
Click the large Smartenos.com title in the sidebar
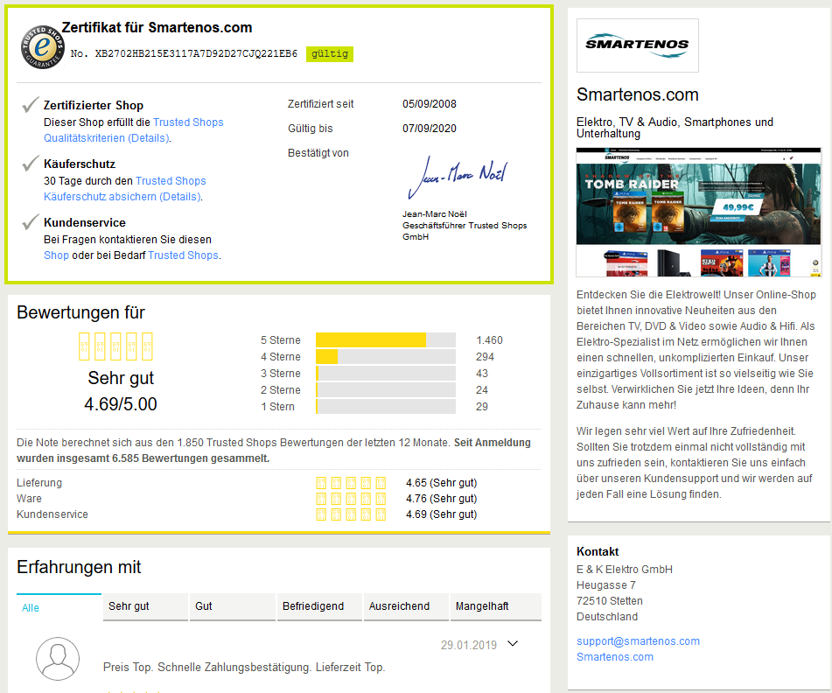[x=637, y=94]
